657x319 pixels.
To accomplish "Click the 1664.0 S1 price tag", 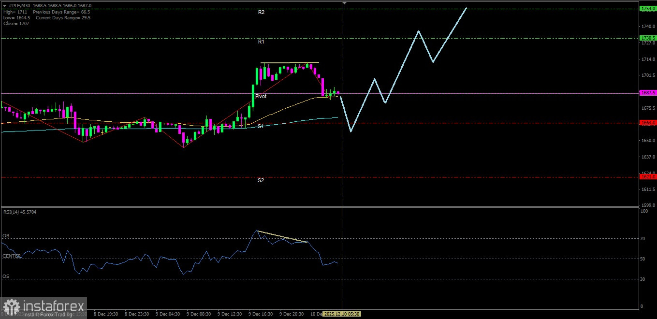I will coord(648,123).
